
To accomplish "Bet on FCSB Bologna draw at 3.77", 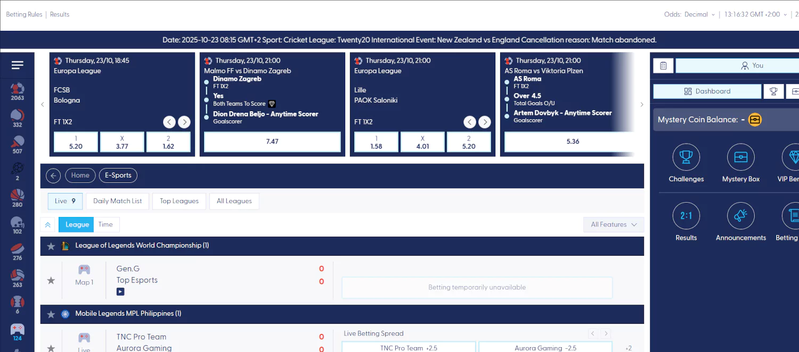I will tap(122, 142).
